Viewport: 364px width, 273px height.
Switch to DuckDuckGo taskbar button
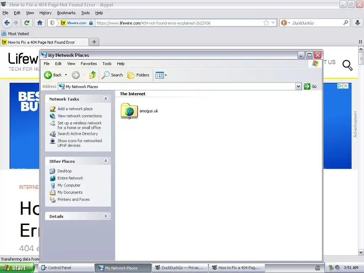point(180,268)
